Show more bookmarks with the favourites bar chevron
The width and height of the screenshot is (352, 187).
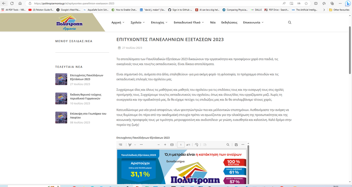324,10
